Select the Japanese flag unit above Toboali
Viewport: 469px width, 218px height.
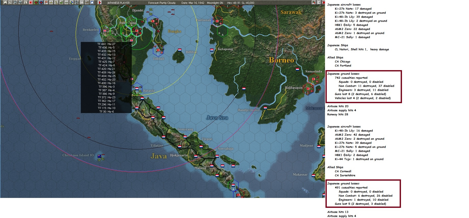(x=158, y=50)
